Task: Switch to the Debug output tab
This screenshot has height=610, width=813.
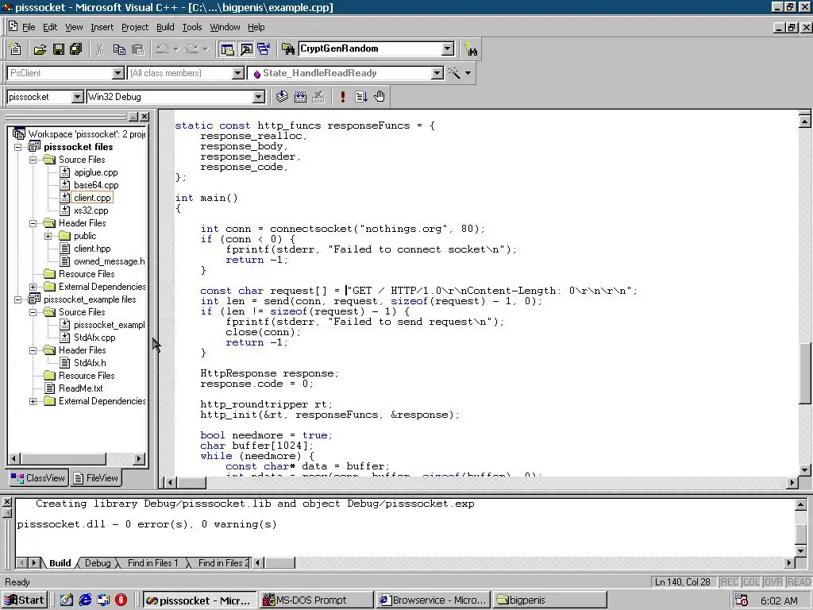Action: (98, 563)
